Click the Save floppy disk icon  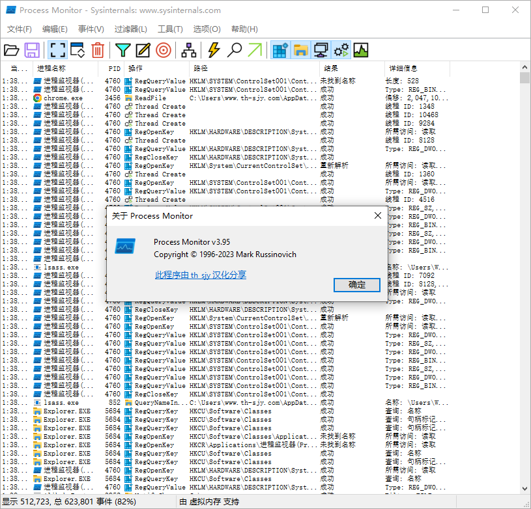(32, 50)
